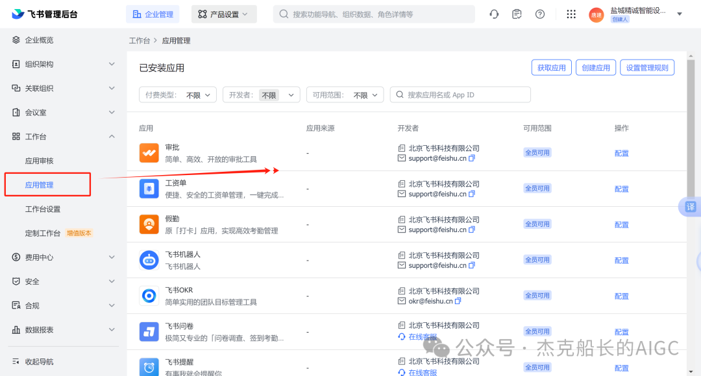This screenshot has height=376, width=701.
Task: Click 配置 for the 审批 app
Action: click(621, 153)
